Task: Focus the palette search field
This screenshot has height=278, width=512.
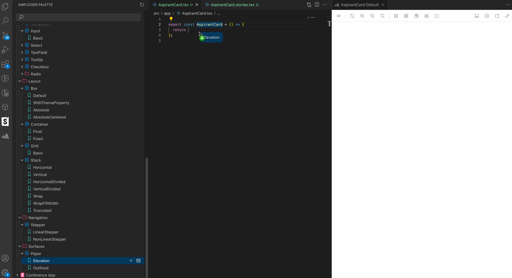Action: tap(78, 17)
